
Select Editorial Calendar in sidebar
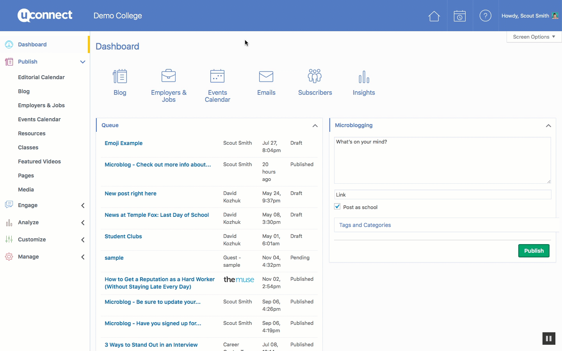(x=41, y=77)
